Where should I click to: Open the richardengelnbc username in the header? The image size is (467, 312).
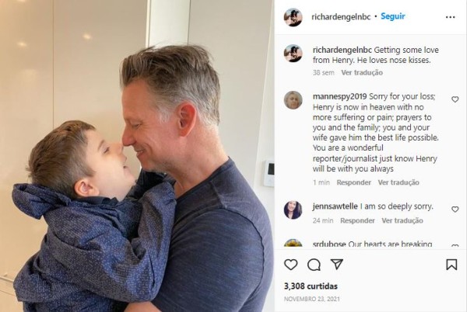341,17
